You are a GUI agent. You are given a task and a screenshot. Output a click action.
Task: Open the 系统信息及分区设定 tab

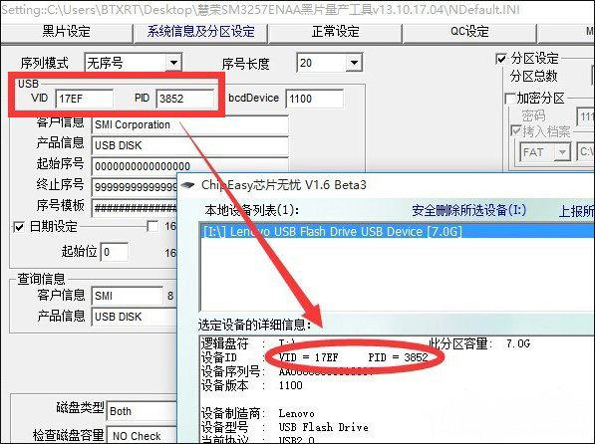pos(200,32)
